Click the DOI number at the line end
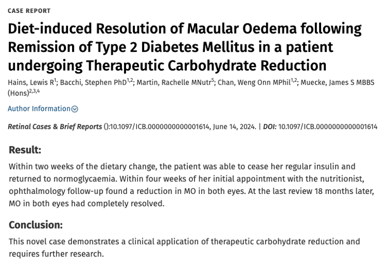 click(328, 126)
